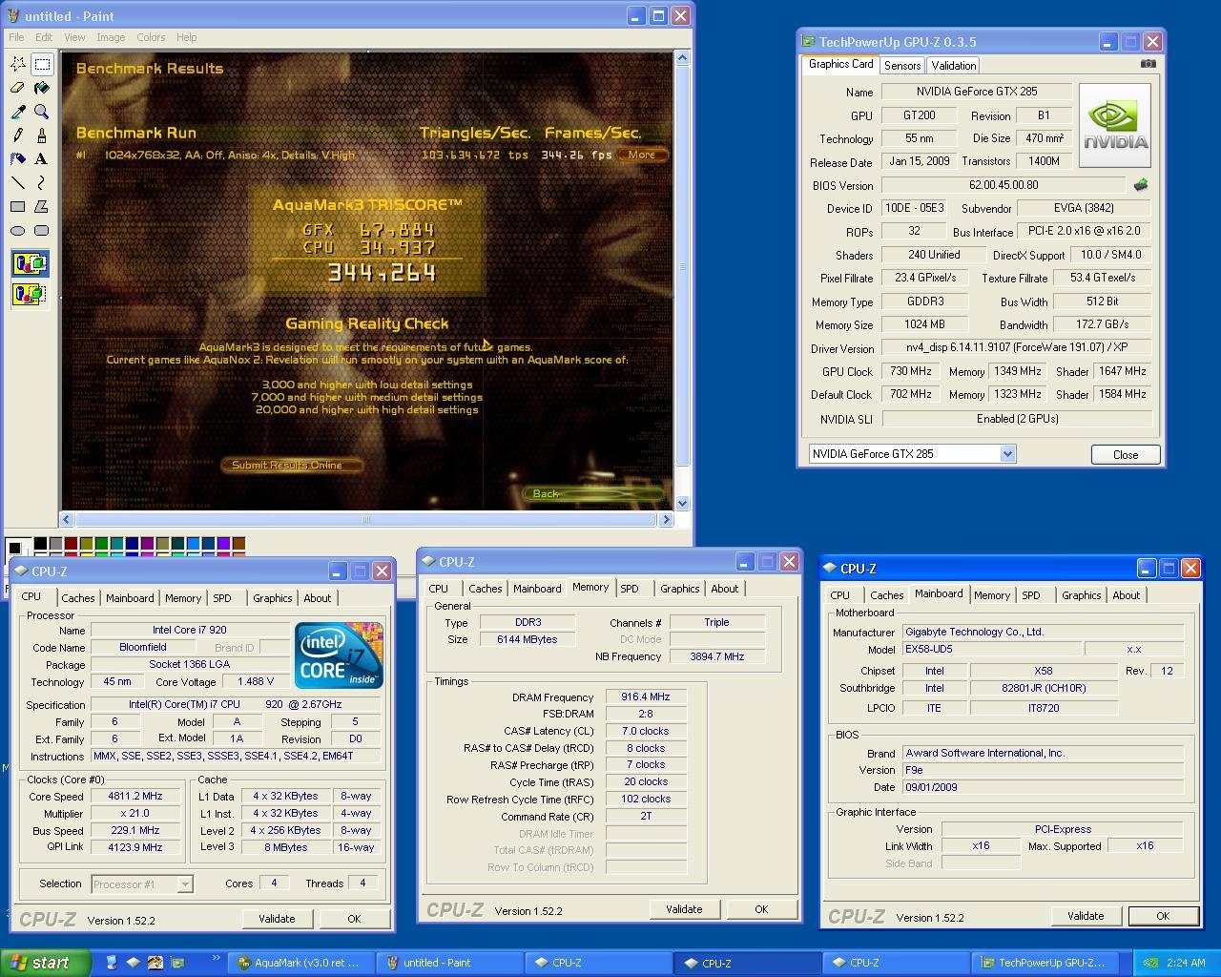Select the Text tool in Paint

pyautogui.click(x=42, y=159)
